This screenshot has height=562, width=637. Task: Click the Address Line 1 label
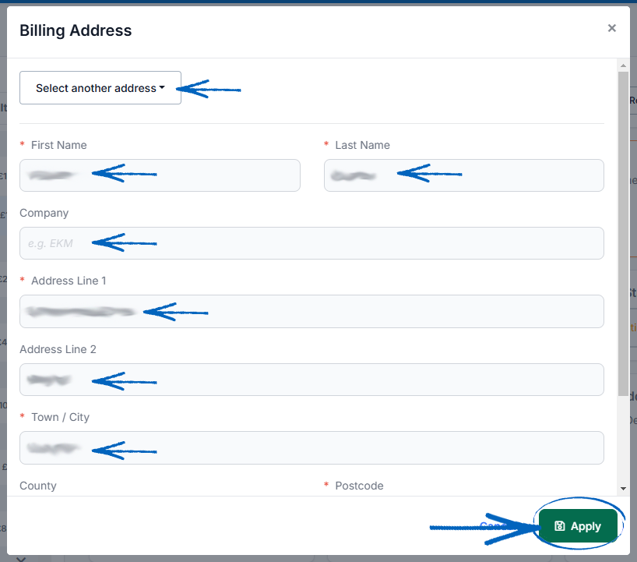pyautogui.click(x=69, y=281)
